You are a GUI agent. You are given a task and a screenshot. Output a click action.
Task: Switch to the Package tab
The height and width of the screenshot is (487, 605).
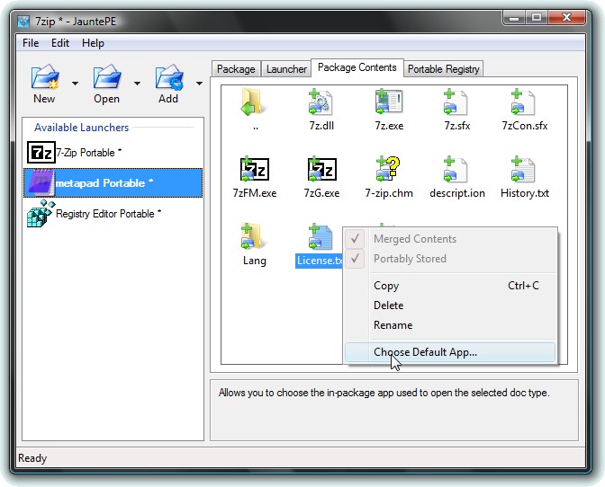[236, 69]
